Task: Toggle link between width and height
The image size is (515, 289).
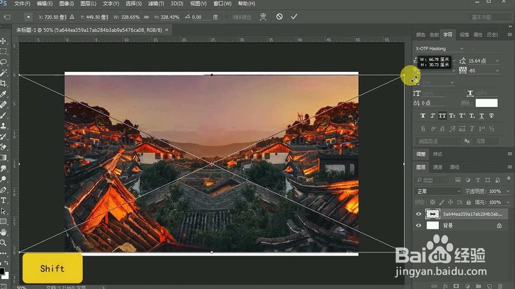Action: pyautogui.click(x=147, y=17)
